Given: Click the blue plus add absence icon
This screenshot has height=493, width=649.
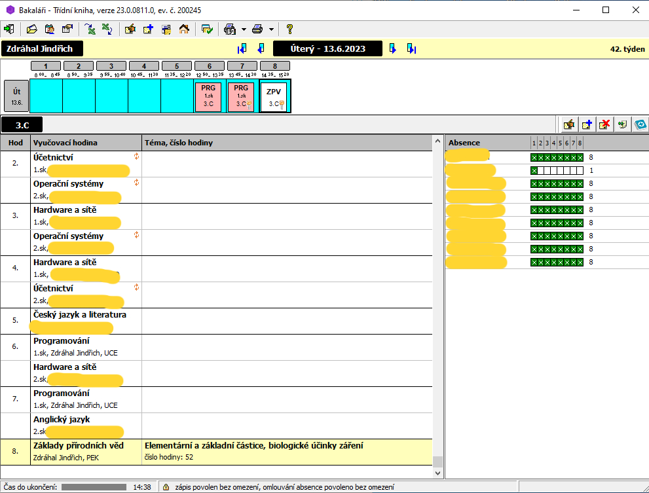Looking at the screenshot, I should [x=587, y=124].
